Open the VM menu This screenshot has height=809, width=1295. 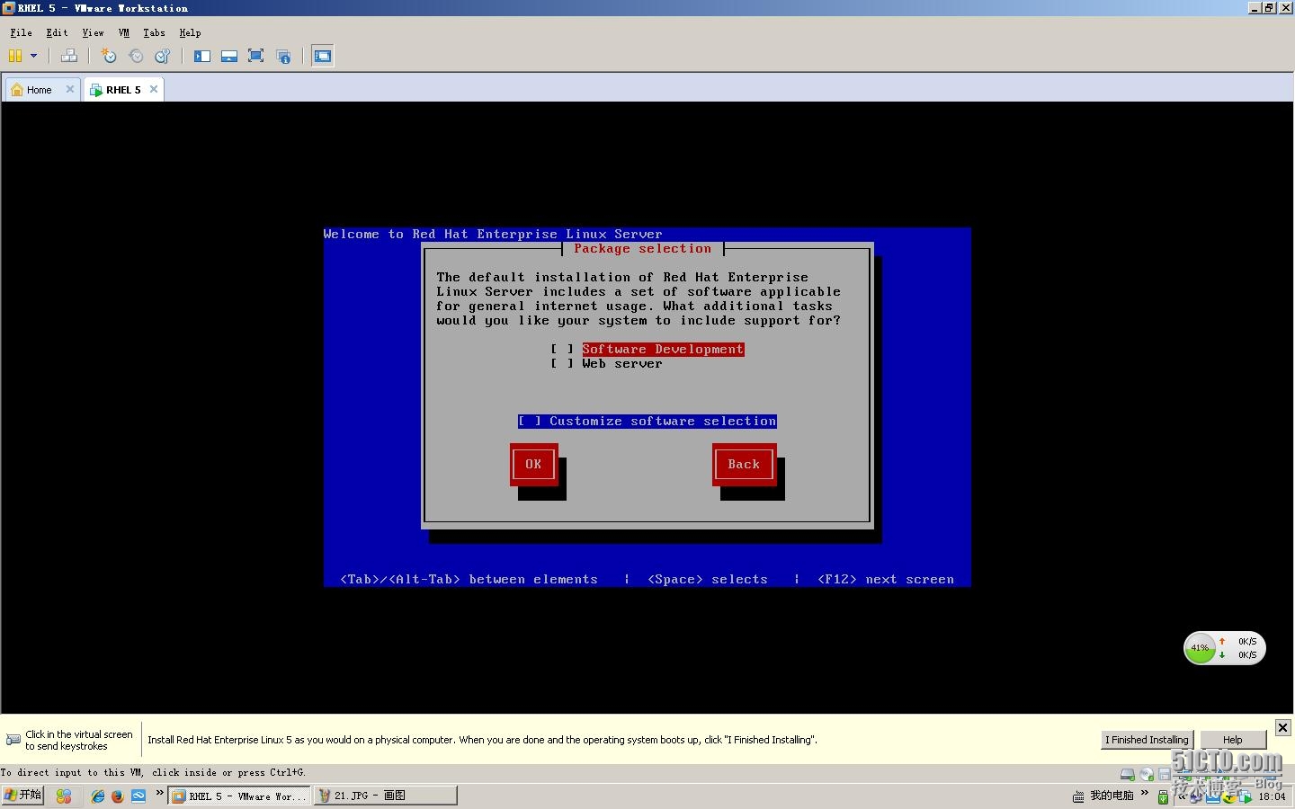pos(124,32)
